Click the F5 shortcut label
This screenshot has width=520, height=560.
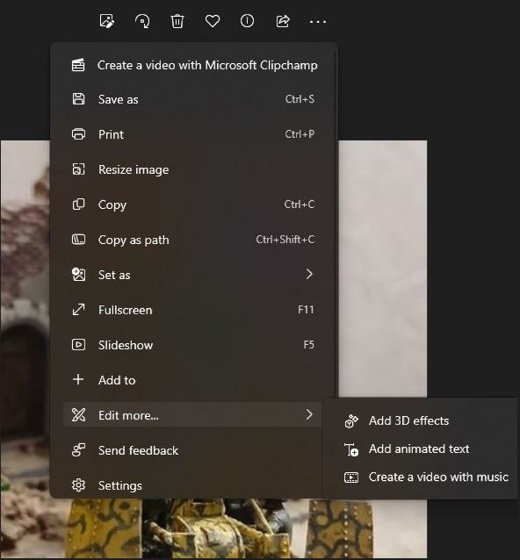(x=309, y=345)
